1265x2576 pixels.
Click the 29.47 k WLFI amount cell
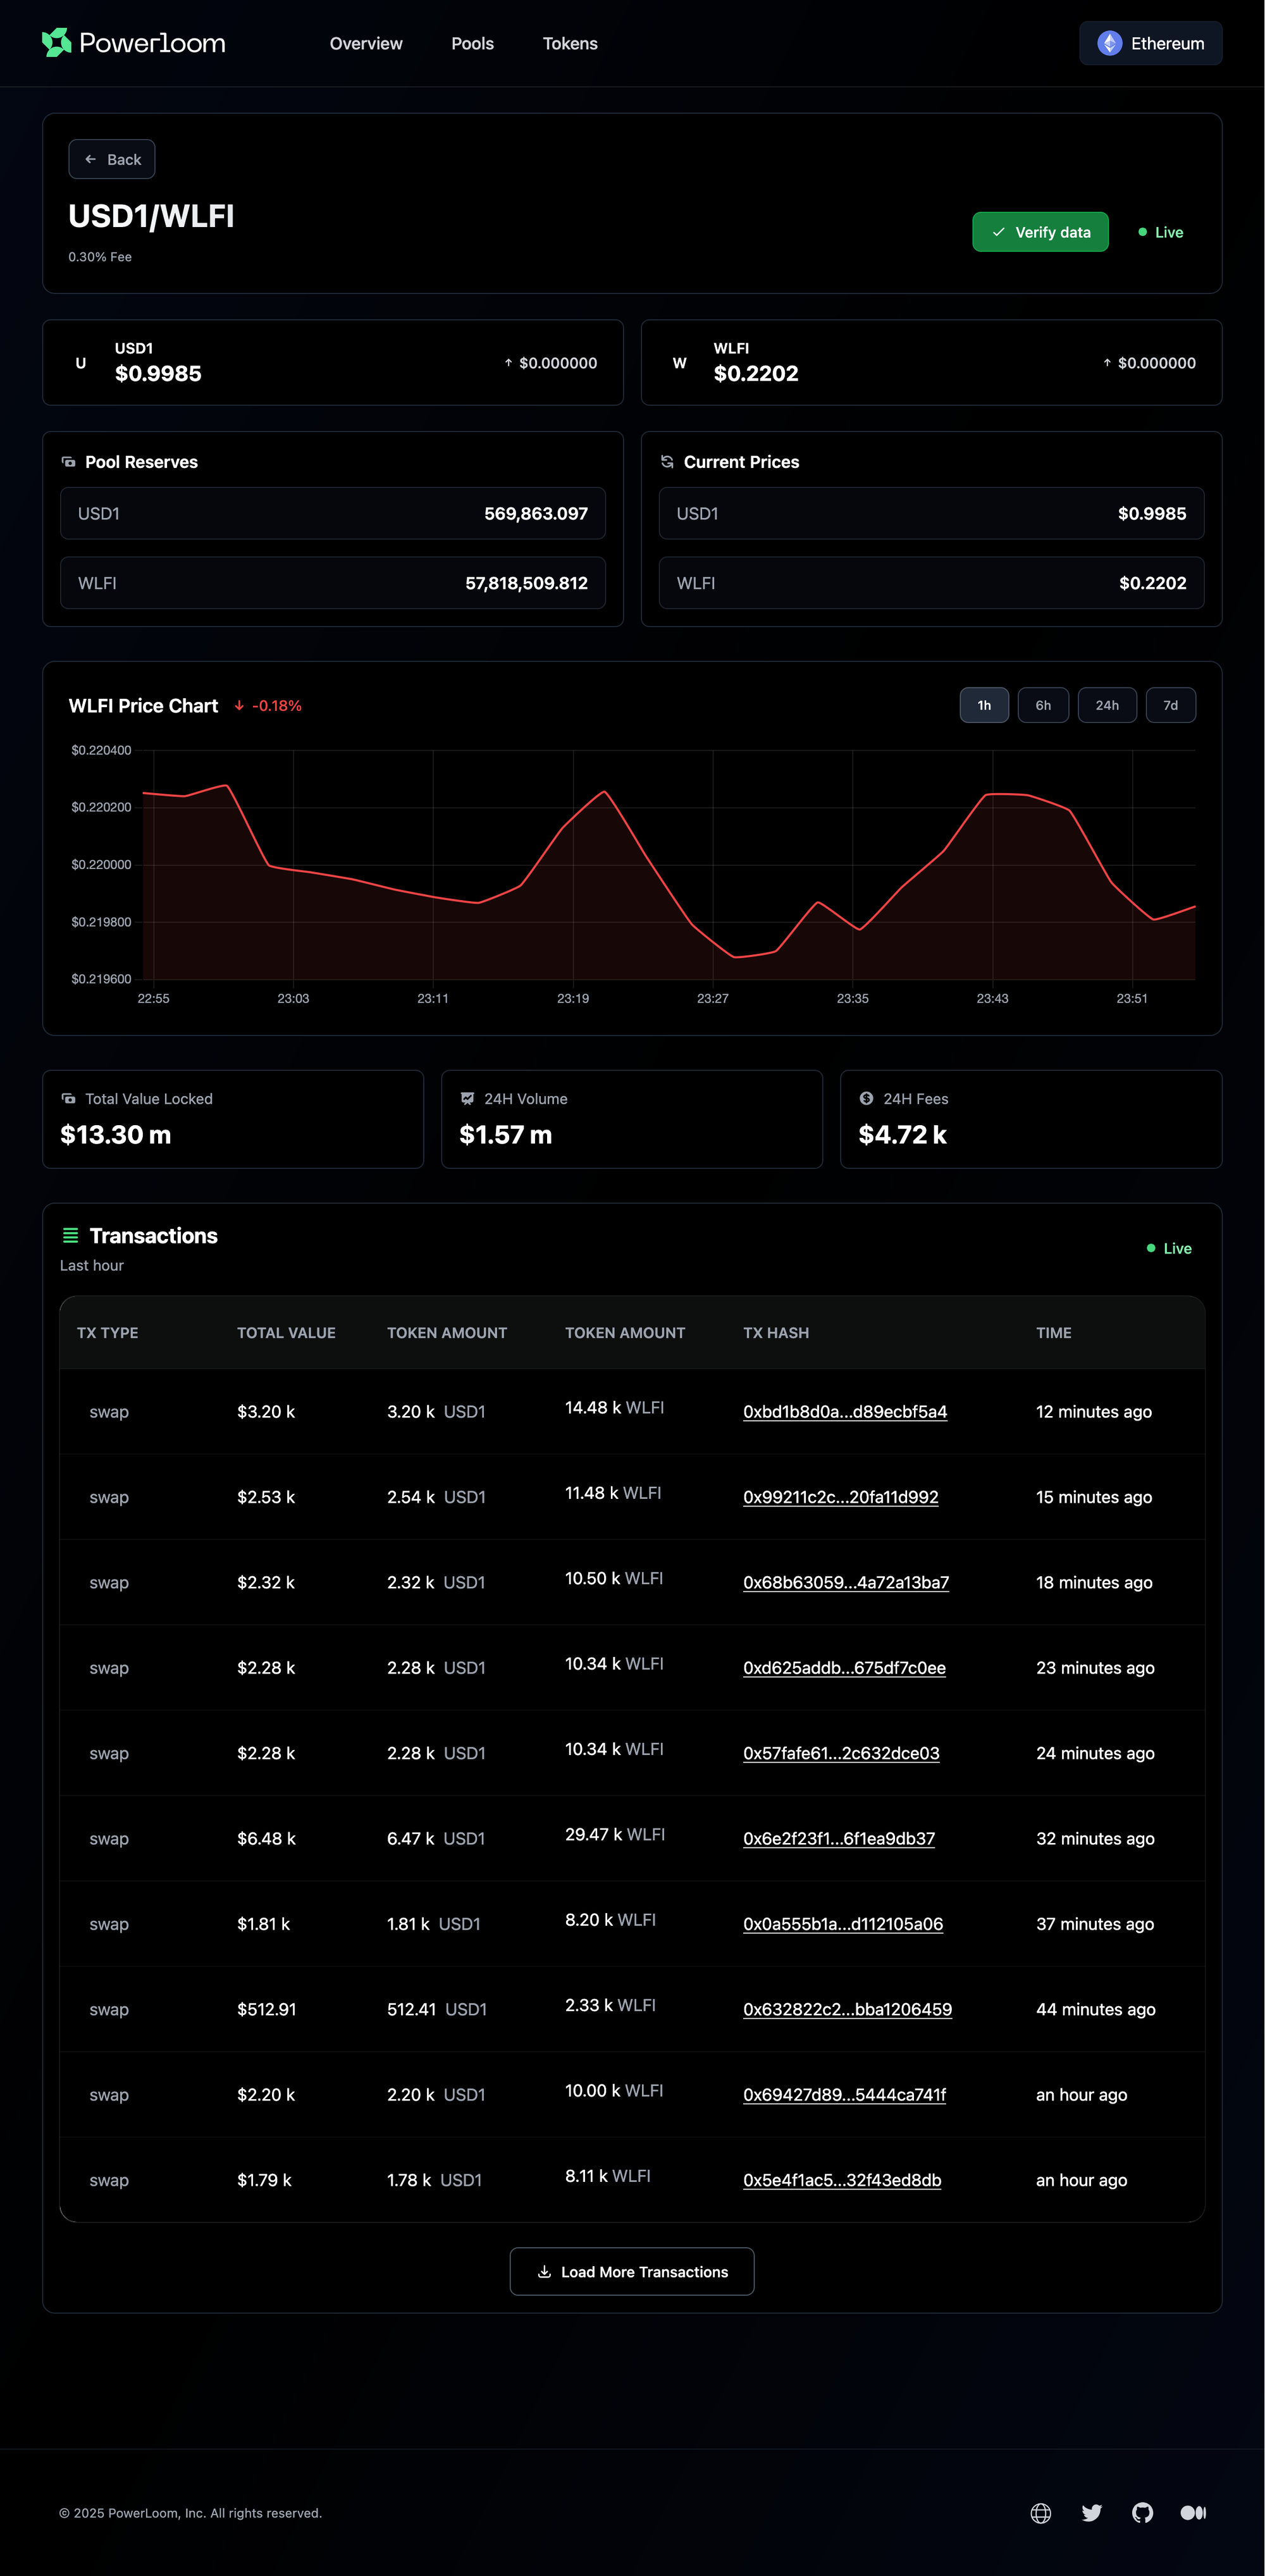[x=615, y=1834]
